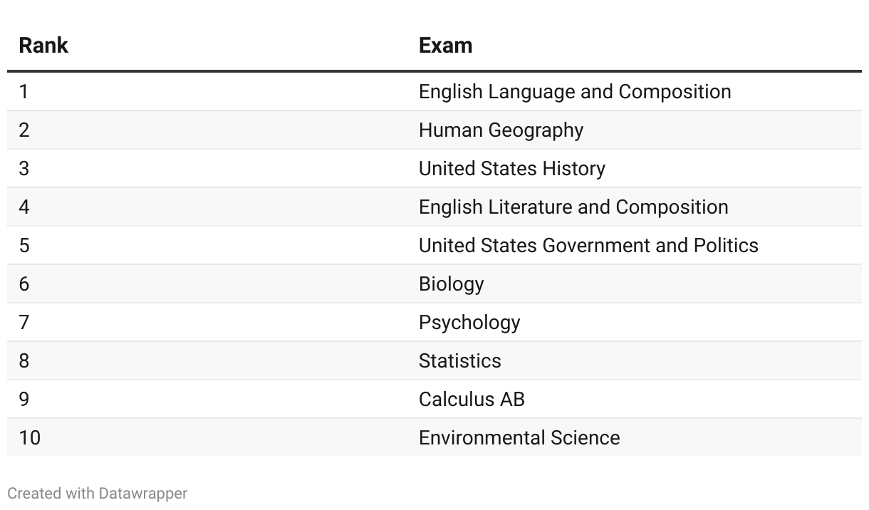
Task: Click United States Government and Politics
Action: coord(588,245)
